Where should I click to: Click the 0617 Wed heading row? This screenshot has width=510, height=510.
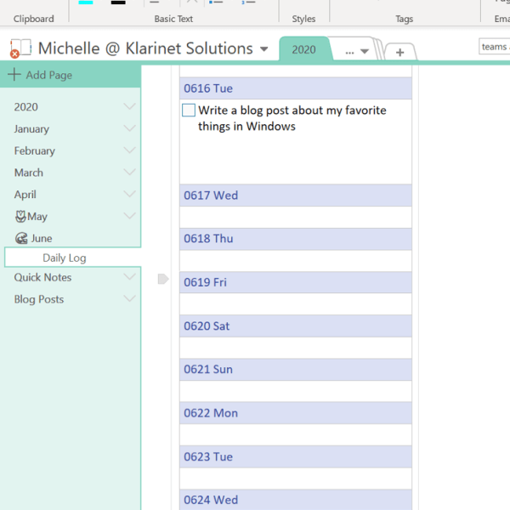[295, 195]
